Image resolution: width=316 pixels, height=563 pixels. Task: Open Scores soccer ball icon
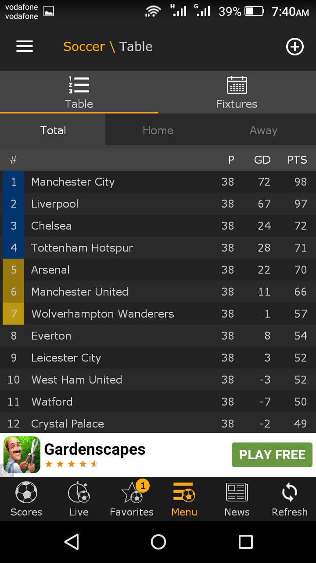coord(26,493)
